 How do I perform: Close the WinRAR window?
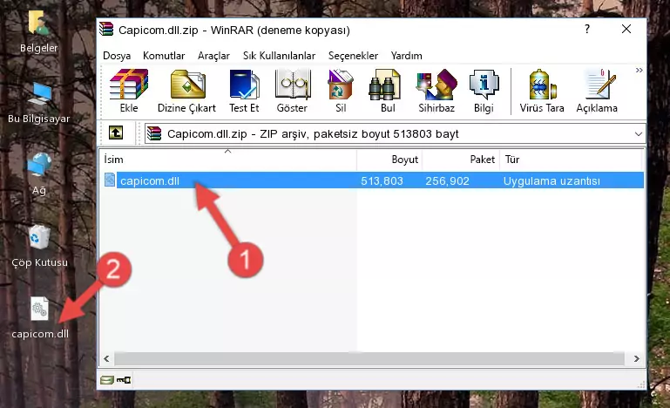click(626, 29)
